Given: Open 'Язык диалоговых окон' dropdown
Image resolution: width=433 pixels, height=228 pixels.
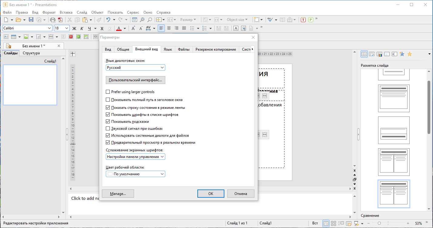Looking at the screenshot, I should 136,68.
